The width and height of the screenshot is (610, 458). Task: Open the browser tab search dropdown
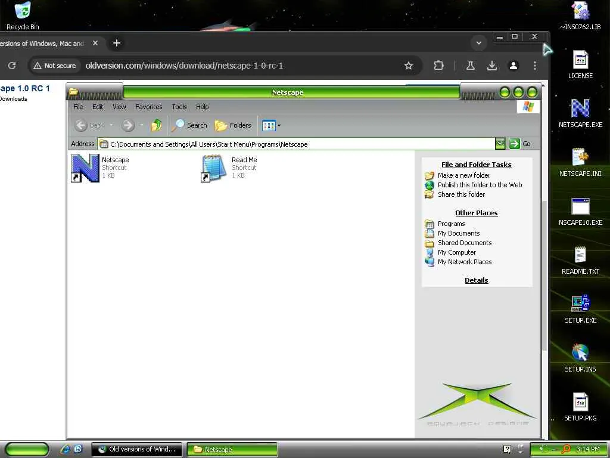(x=479, y=43)
